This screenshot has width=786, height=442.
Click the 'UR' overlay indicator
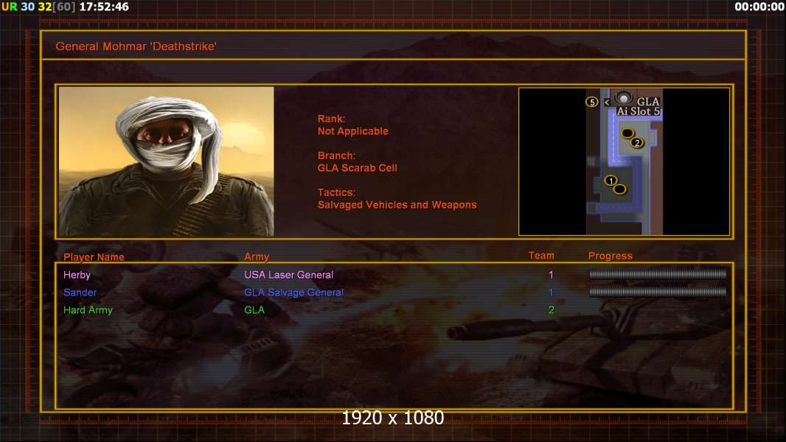[x=9, y=7]
